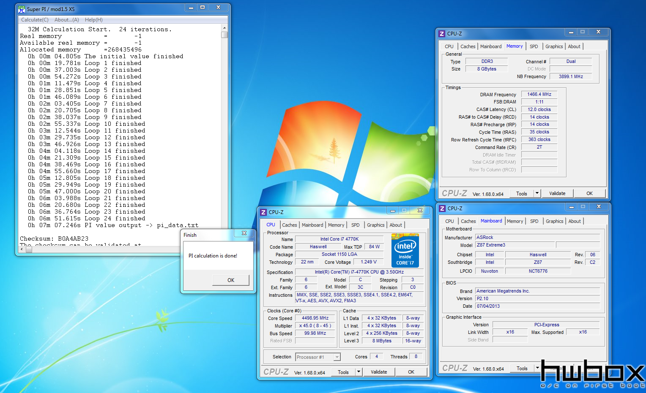Image resolution: width=646 pixels, height=393 pixels.
Task: Expand Tools dropdown arrow in Memory CPU-Z window
Action: click(537, 193)
